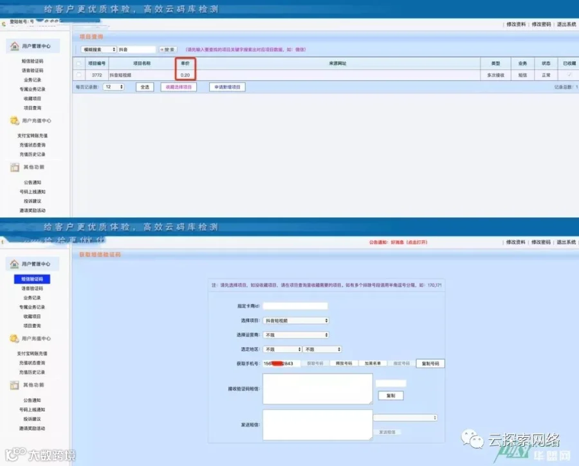Click the 修改资料 link on the 项目查询 page
Viewport: 579px width, 466px height.
[x=516, y=24]
